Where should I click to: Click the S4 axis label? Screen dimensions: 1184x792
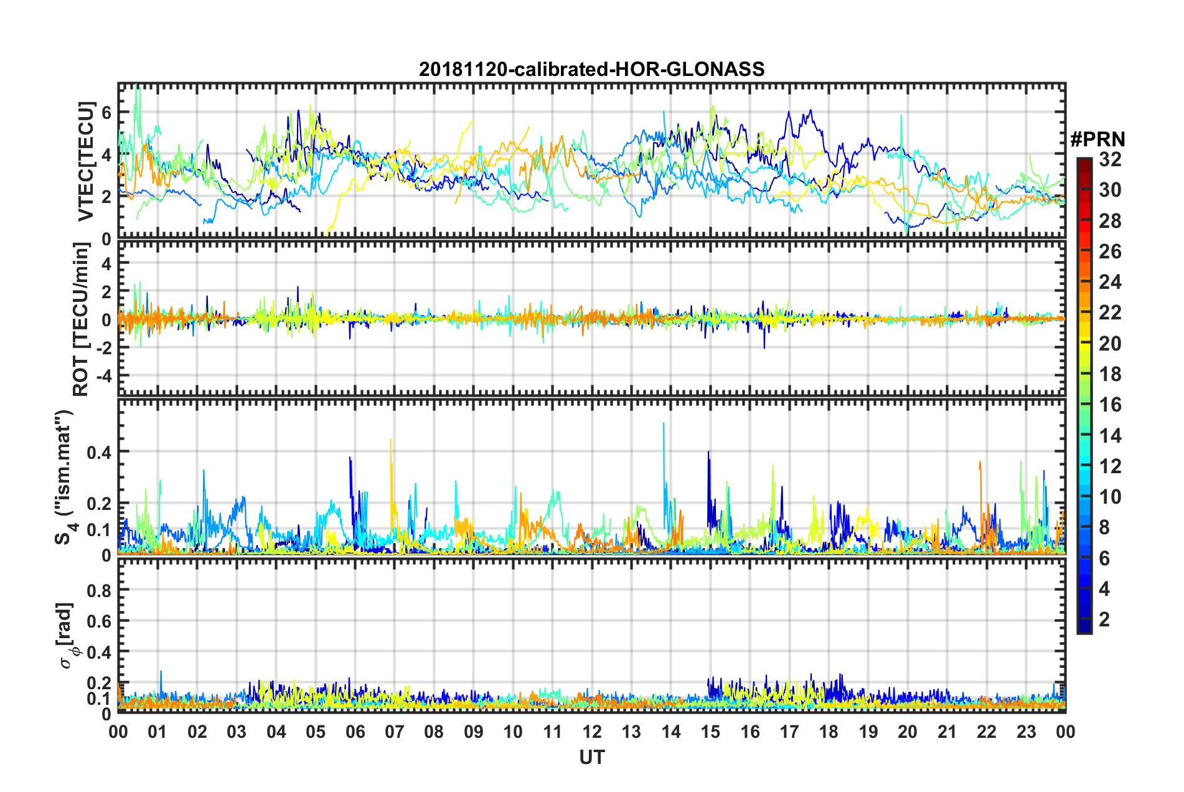click(64, 477)
